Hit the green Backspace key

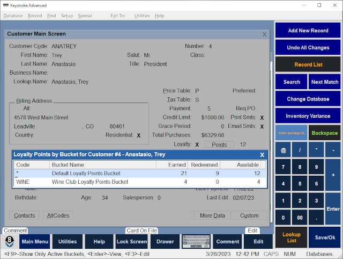tap(324, 133)
